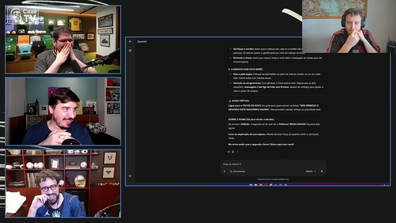Activate the microphone voice input
The image size is (396, 223).
[322, 171]
